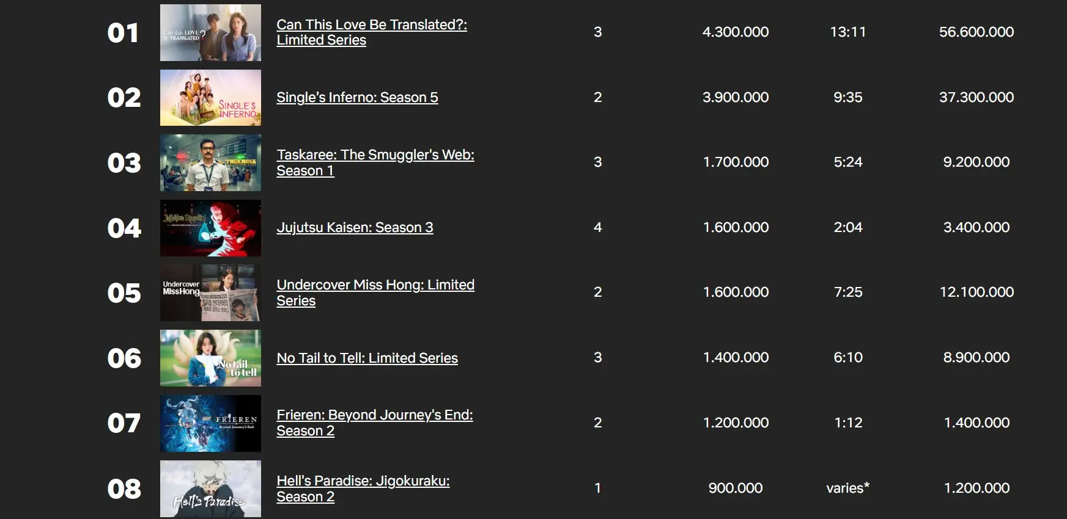Click the Jujutsu Kaisen poster image
This screenshot has width=1067, height=519.
pyautogui.click(x=210, y=228)
